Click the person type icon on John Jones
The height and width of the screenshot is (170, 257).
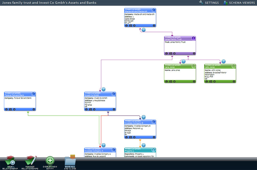(x=234, y=66)
